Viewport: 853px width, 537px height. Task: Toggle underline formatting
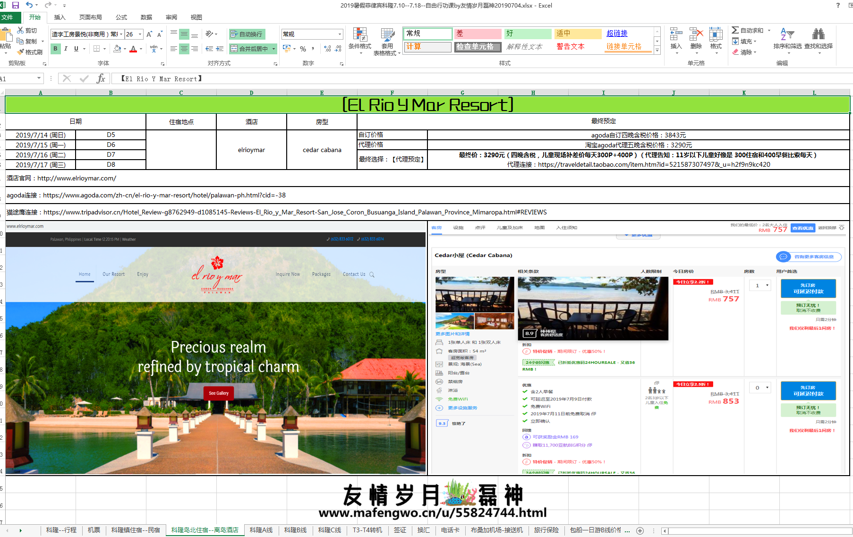pos(76,49)
